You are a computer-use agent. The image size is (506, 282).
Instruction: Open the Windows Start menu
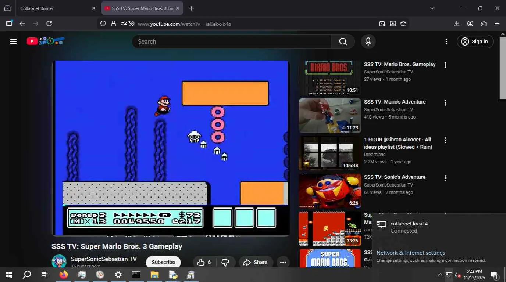(x=9, y=275)
